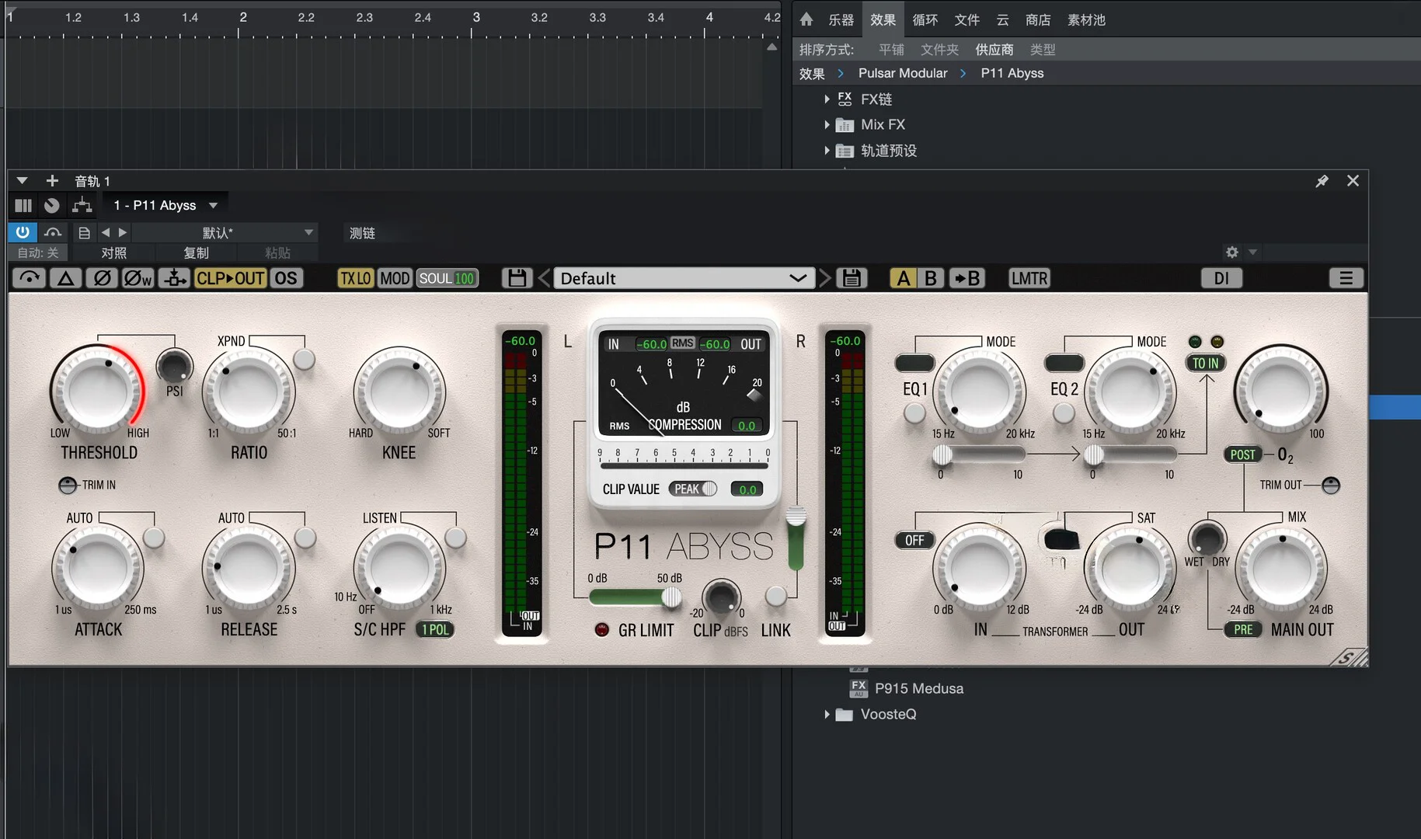Click the GR LIMIT horizontal slider handle
This screenshot has height=839, width=1421.
pyautogui.click(x=670, y=597)
